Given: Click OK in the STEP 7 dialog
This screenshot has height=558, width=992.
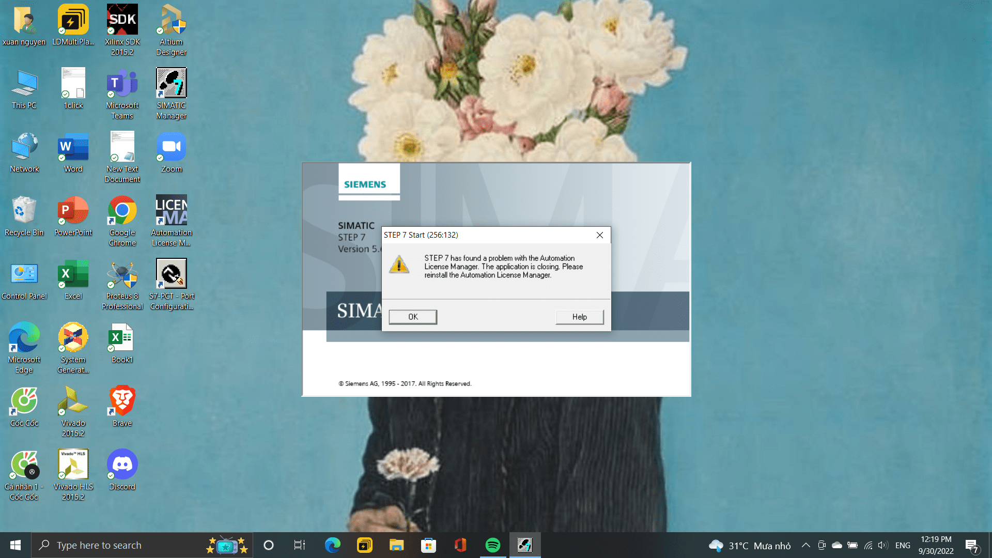Looking at the screenshot, I should (x=413, y=317).
